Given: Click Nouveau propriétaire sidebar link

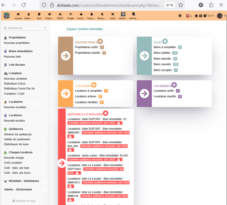Looking at the screenshot, I should 17,43.
